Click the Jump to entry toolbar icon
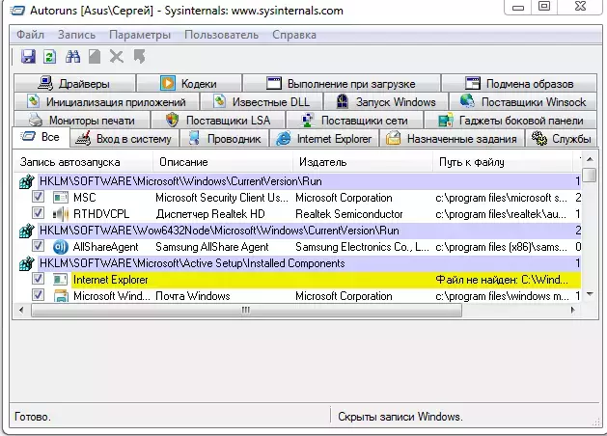607x436 pixels. (139, 57)
